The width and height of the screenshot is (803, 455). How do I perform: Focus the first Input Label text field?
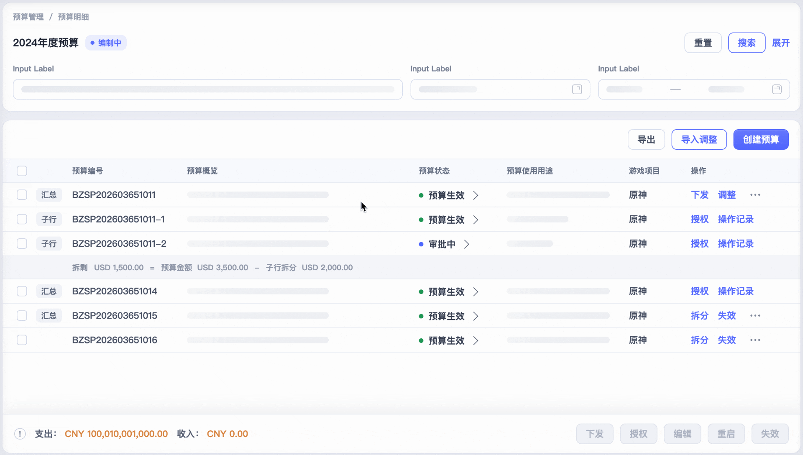coord(207,89)
